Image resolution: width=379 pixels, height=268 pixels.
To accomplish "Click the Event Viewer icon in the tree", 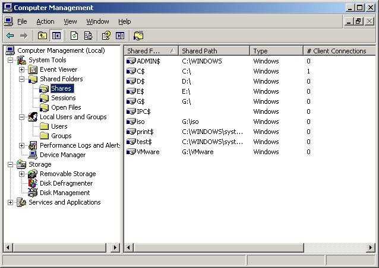I will pos(33,70).
